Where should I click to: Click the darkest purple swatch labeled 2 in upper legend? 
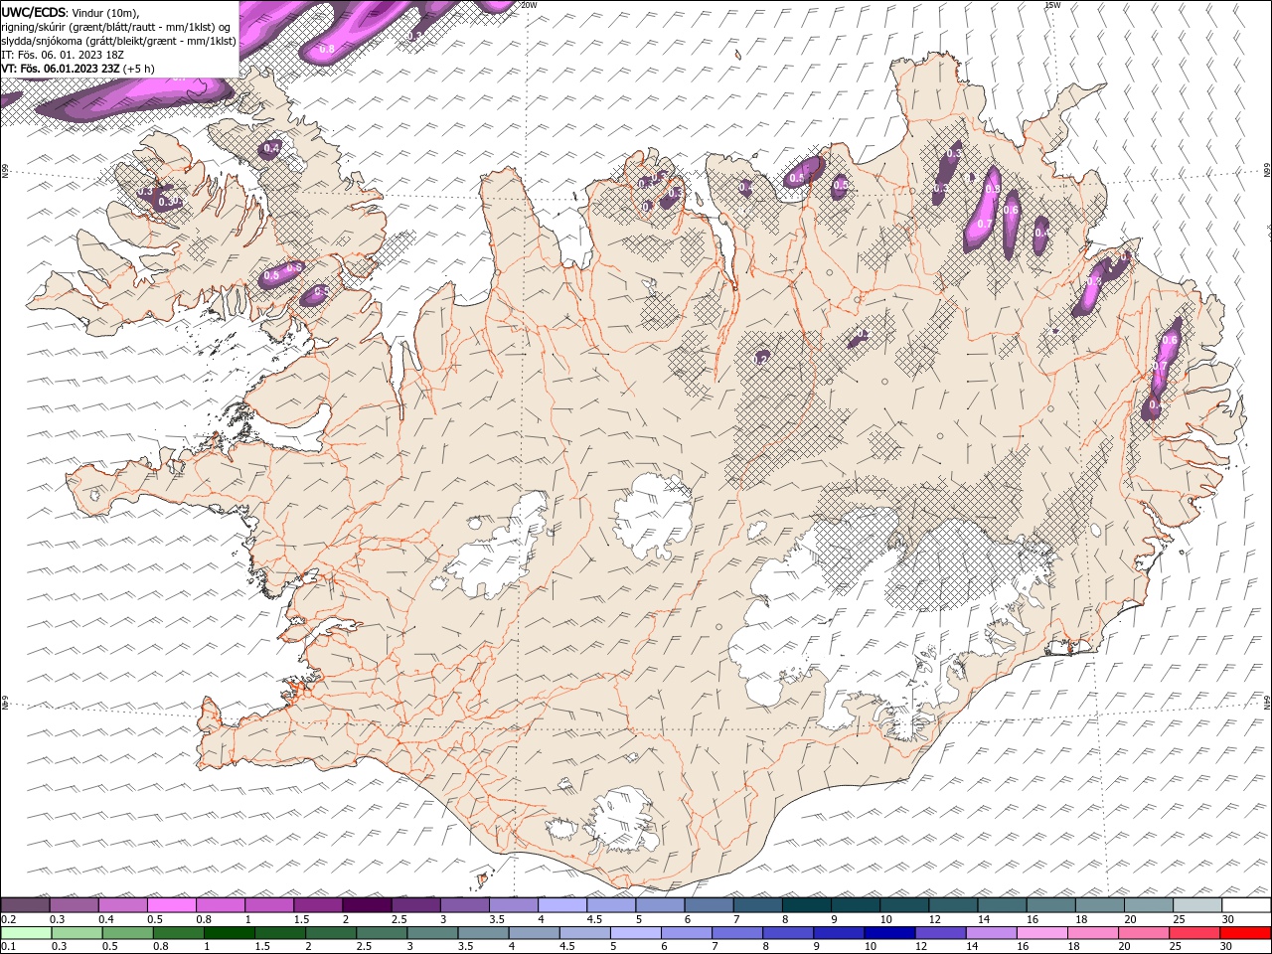tap(366, 905)
